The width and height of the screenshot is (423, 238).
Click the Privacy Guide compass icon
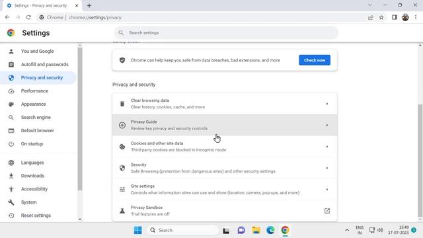click(122, 125)
